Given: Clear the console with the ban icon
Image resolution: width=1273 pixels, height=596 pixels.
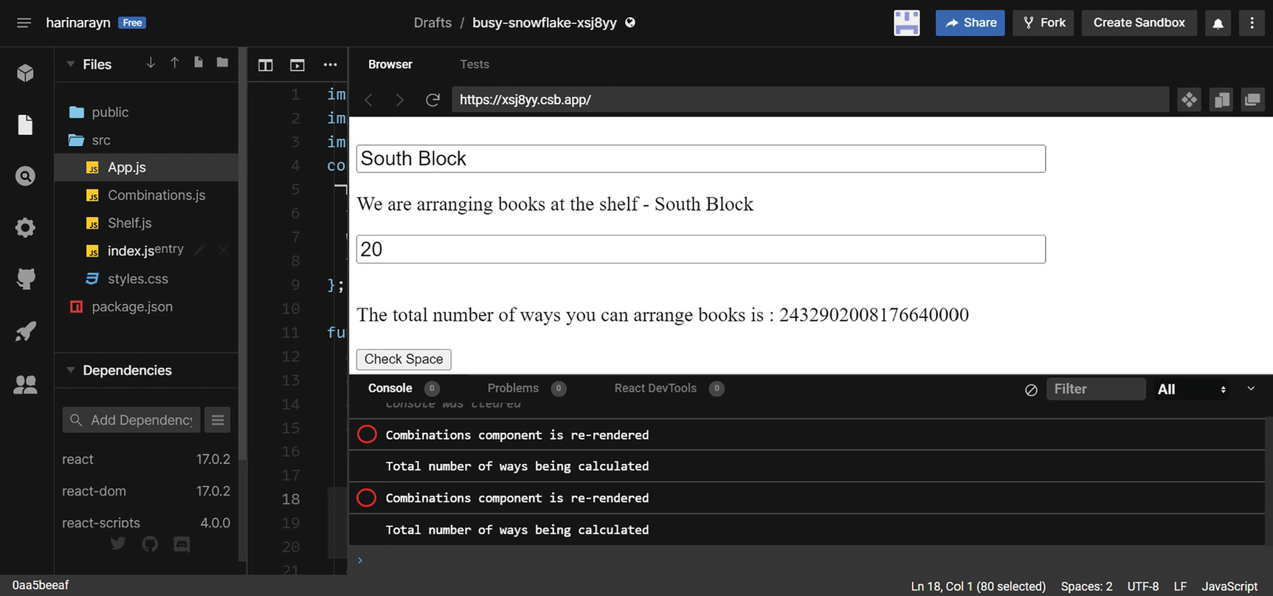Looking at the screenshot, I should [x=1031, y=389].
